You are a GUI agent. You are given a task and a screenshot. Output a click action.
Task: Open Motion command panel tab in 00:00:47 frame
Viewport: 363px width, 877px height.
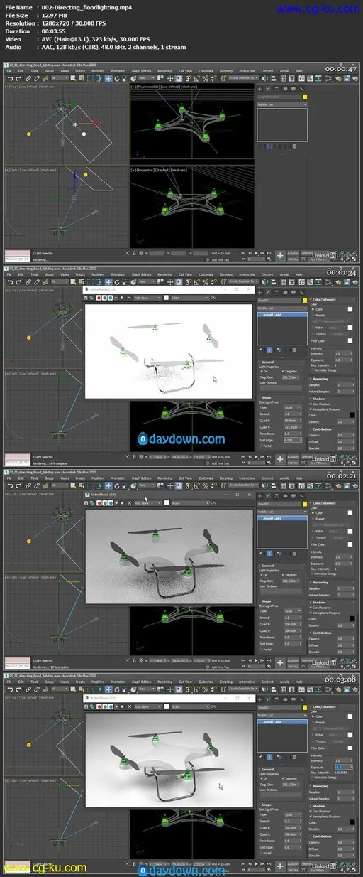[286, 89]
